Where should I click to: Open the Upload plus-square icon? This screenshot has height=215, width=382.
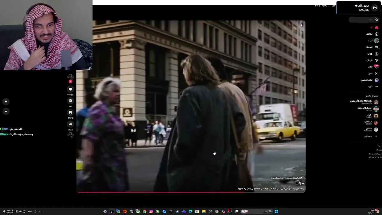377,73
